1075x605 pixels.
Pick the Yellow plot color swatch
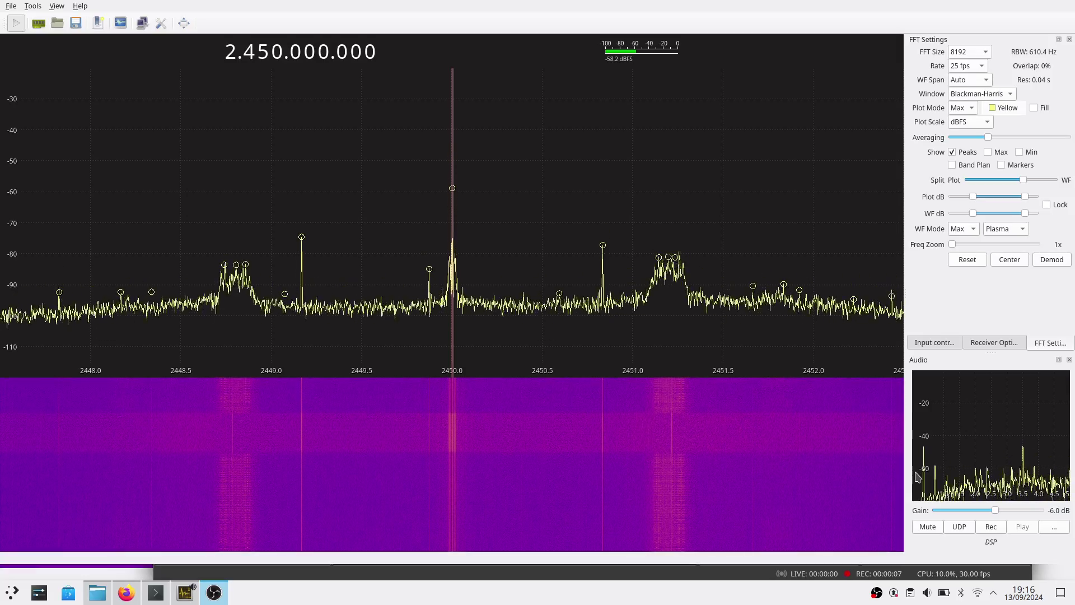click(1003, 108)
